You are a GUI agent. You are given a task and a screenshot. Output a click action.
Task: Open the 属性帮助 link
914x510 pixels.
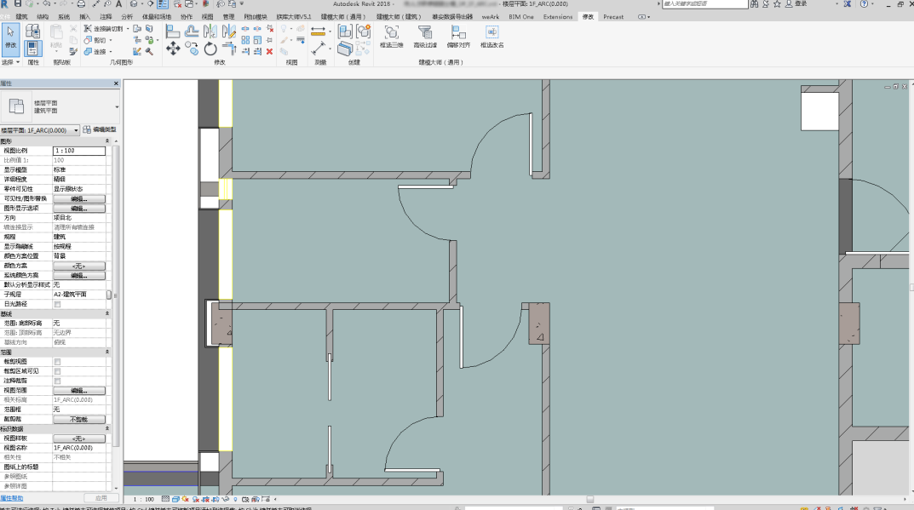(x=12, y=498)
